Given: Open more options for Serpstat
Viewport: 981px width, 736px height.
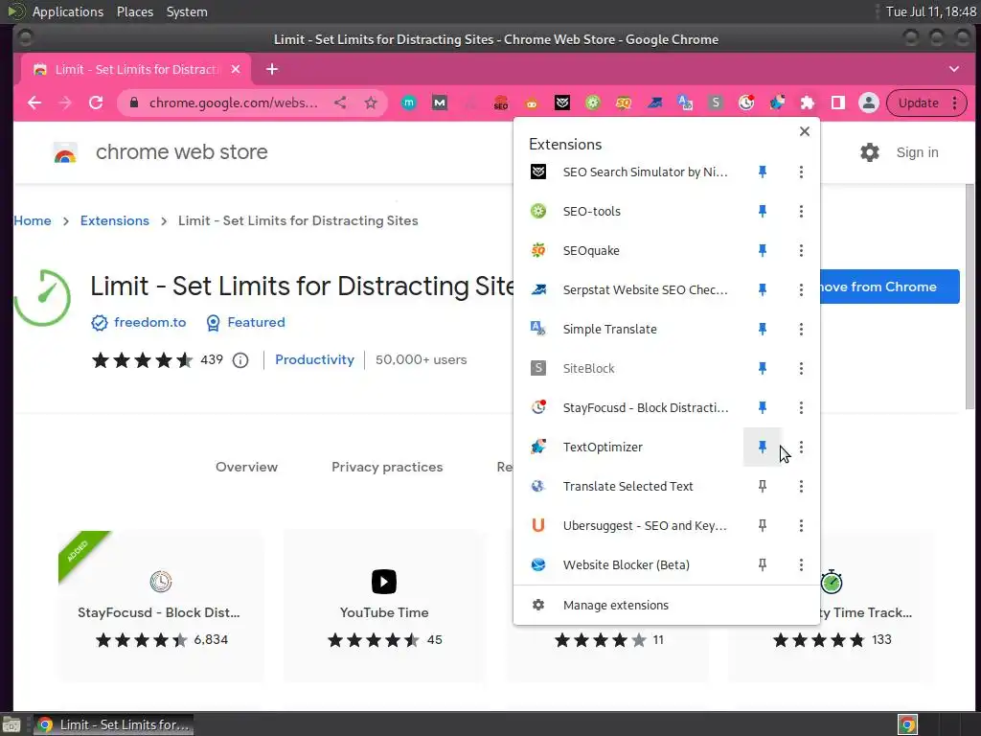Looking at the screenshot, I should point(801,289).
